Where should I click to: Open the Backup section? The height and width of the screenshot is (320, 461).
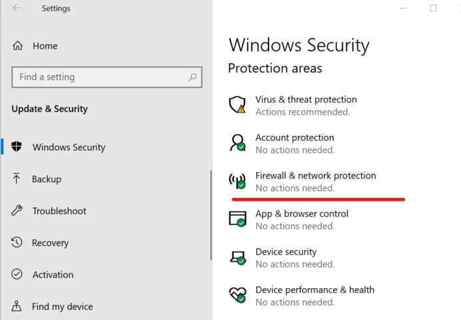pos(47,179)
